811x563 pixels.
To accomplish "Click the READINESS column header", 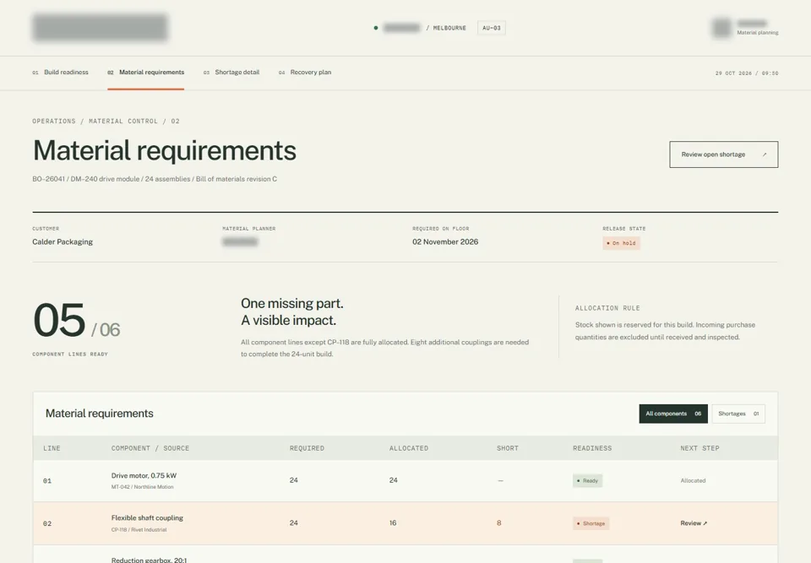I will [592, 448].
